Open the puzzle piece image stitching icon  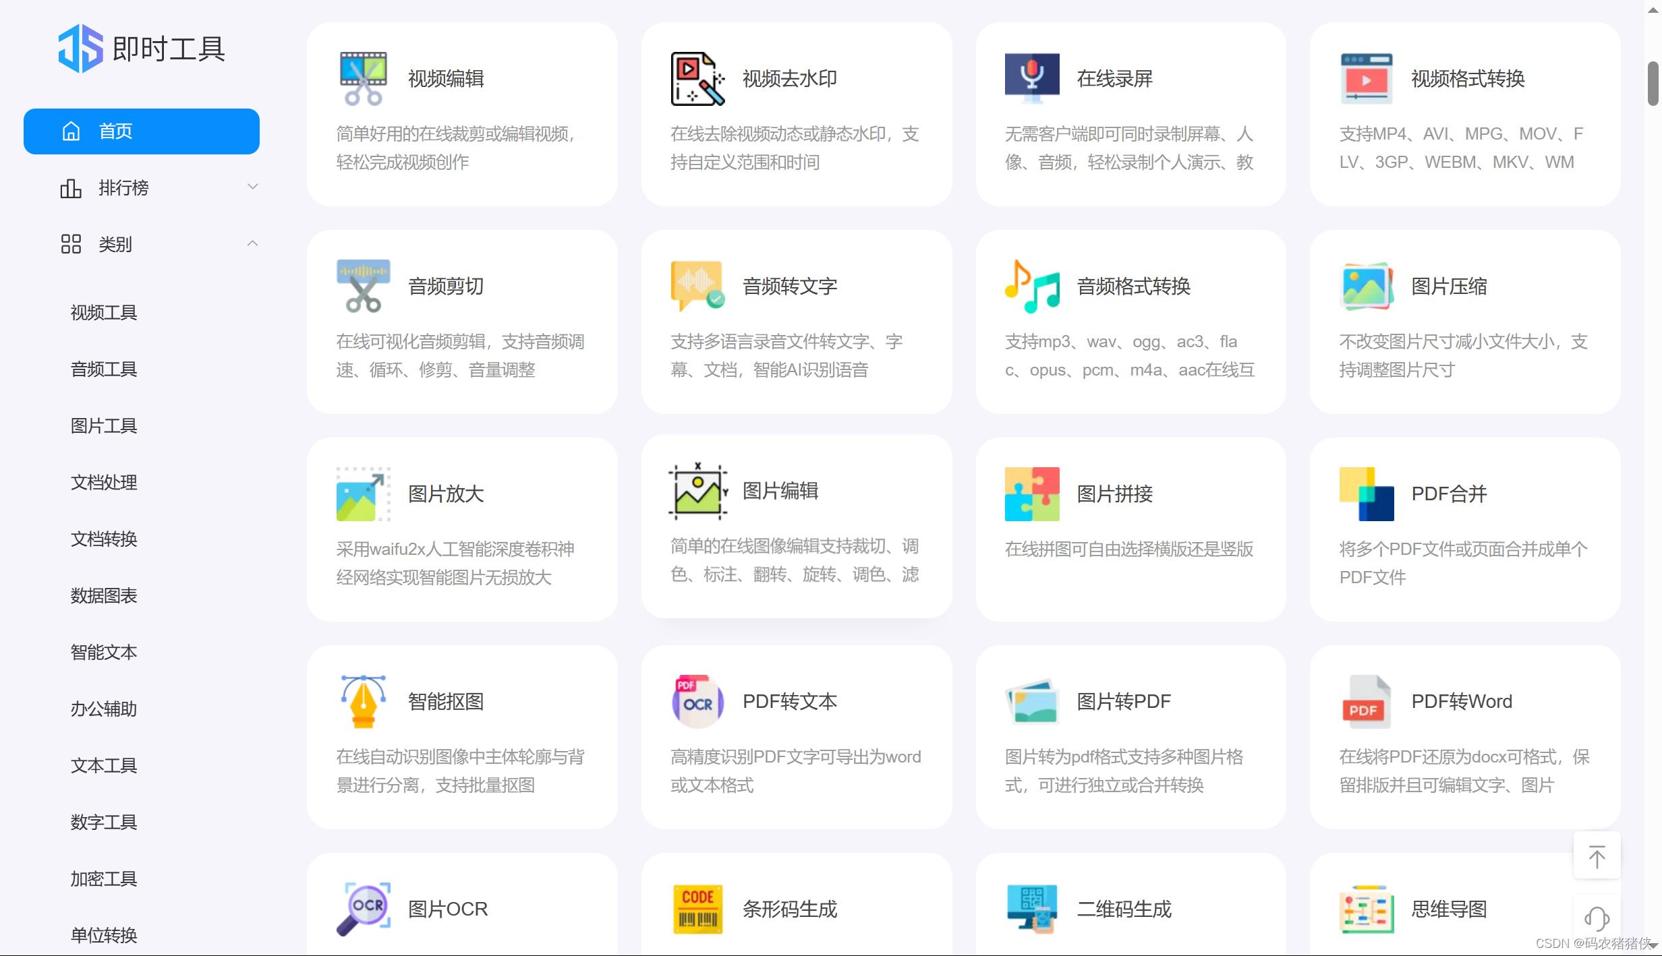tap(1031, 494)
